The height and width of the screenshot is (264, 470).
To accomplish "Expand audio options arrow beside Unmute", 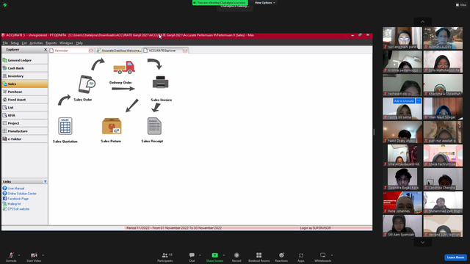I will [19, 255].
